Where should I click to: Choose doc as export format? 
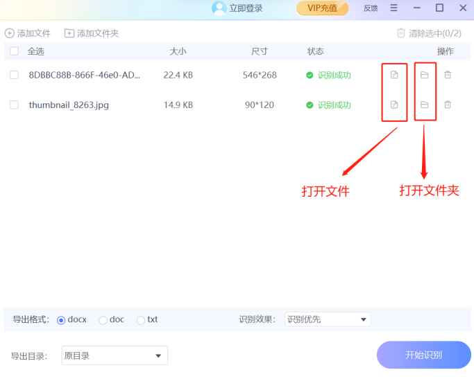[103, 320]
